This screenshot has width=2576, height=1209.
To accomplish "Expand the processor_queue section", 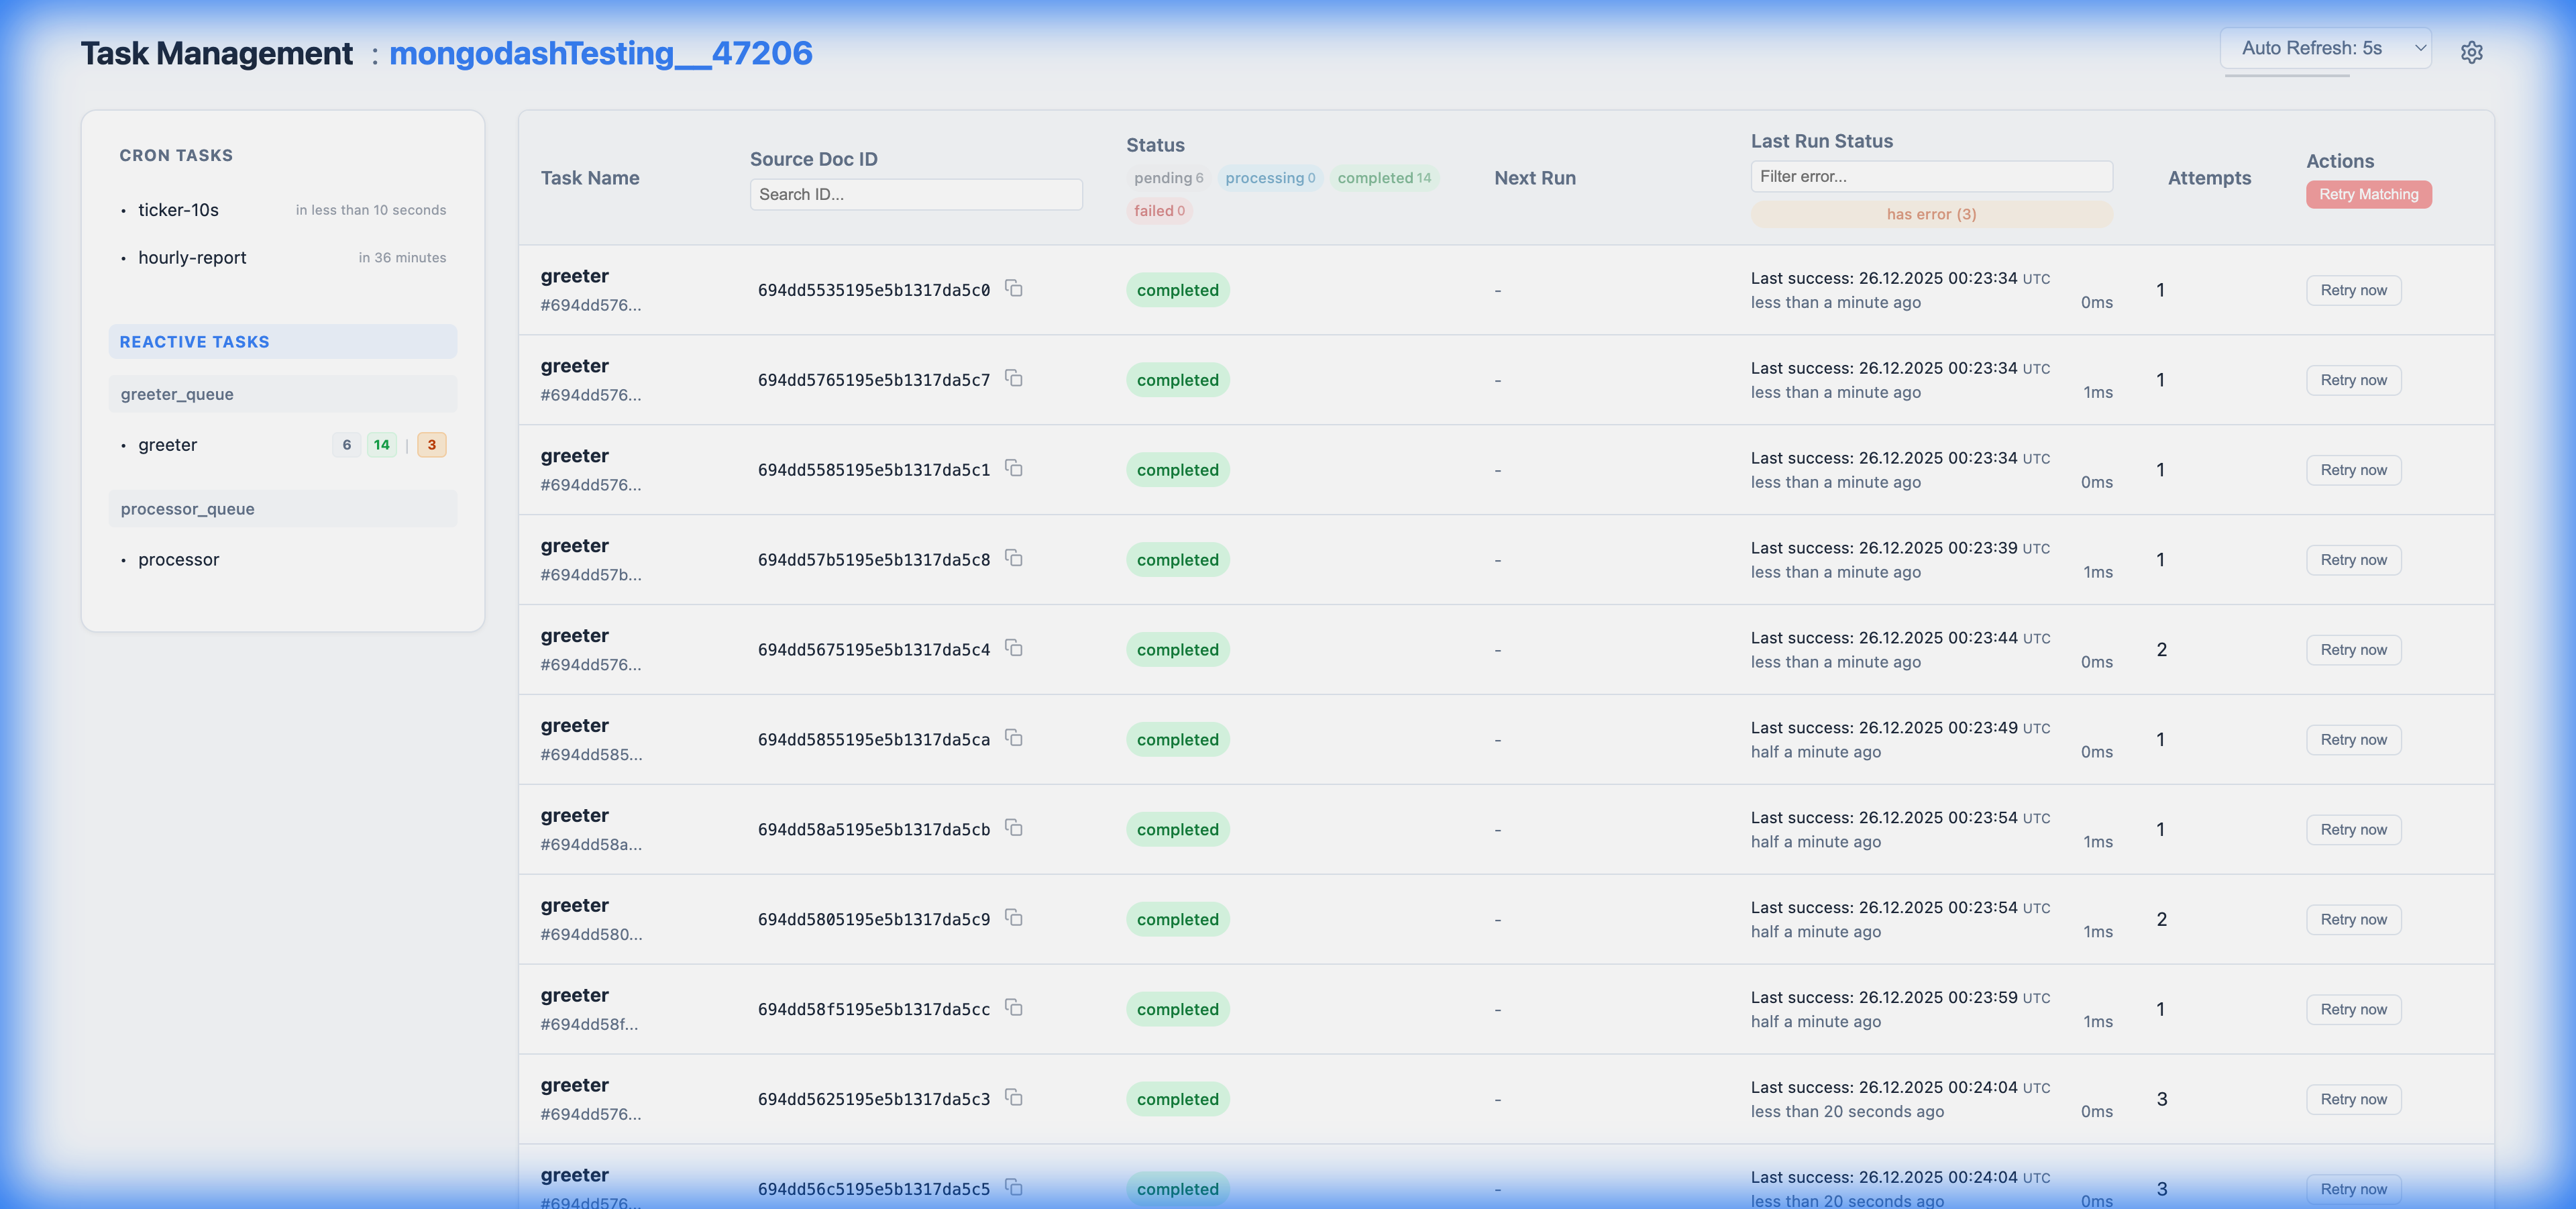I will click(282, 508).
